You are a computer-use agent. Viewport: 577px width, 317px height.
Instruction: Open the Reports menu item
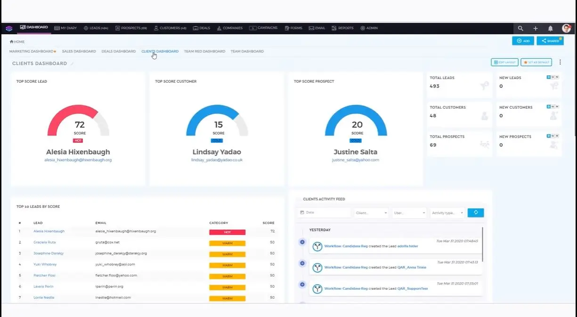[342, 28]
